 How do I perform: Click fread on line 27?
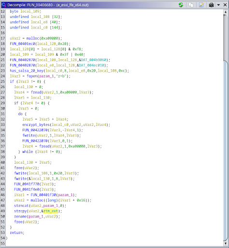coord(36,92)
